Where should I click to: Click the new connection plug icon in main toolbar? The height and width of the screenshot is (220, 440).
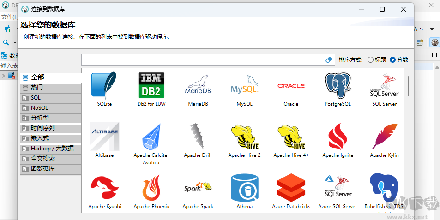(7, 29)
